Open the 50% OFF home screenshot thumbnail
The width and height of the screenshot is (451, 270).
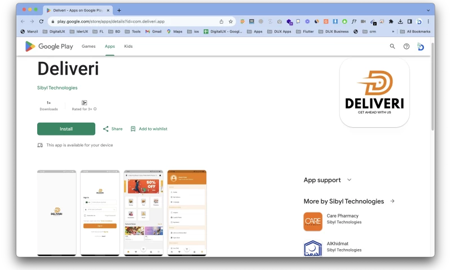click(x=143, y=213)
